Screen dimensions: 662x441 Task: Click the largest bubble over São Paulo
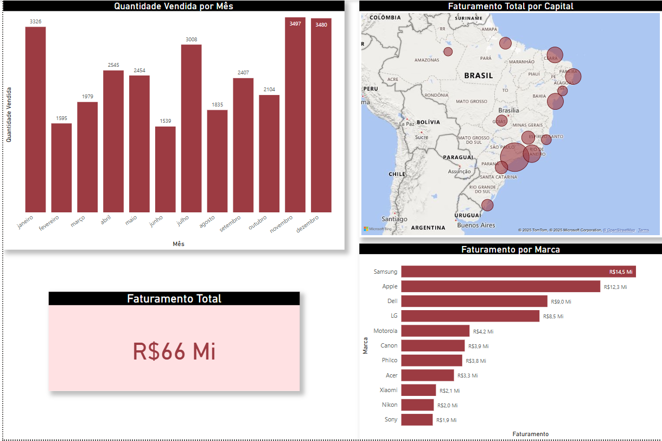(514, 156)
